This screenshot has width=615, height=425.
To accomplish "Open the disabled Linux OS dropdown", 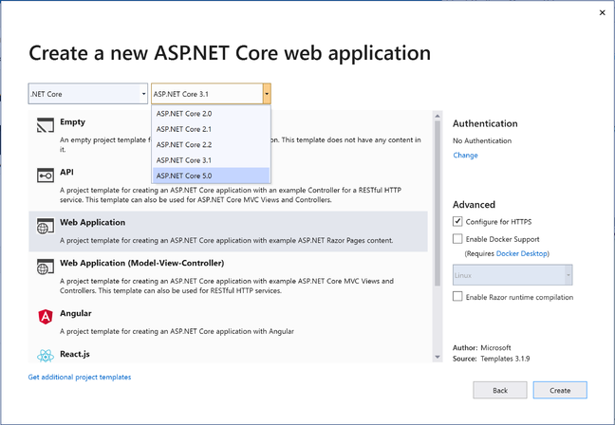I will click(512, 275).
